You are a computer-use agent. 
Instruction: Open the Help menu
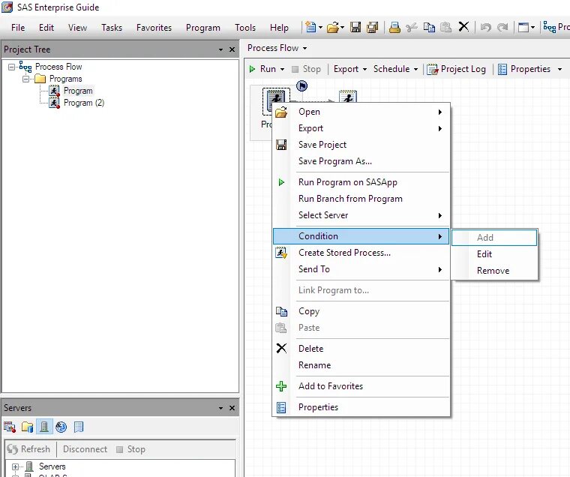(x=279, y=28)
